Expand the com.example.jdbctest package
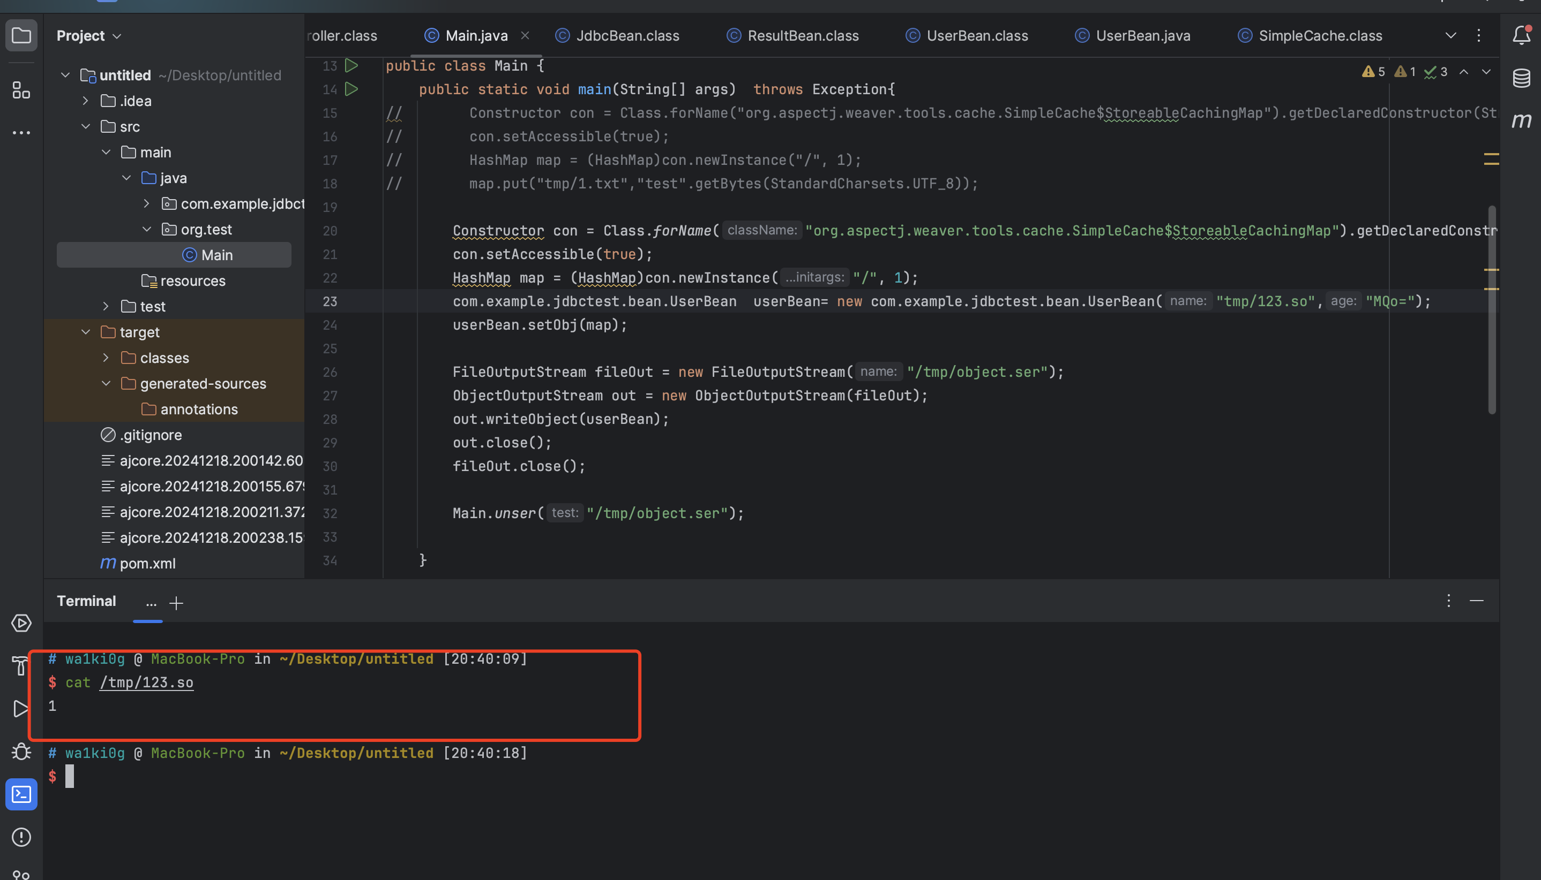The width and height of the screenshot is (1541, 880). (146, 204)
